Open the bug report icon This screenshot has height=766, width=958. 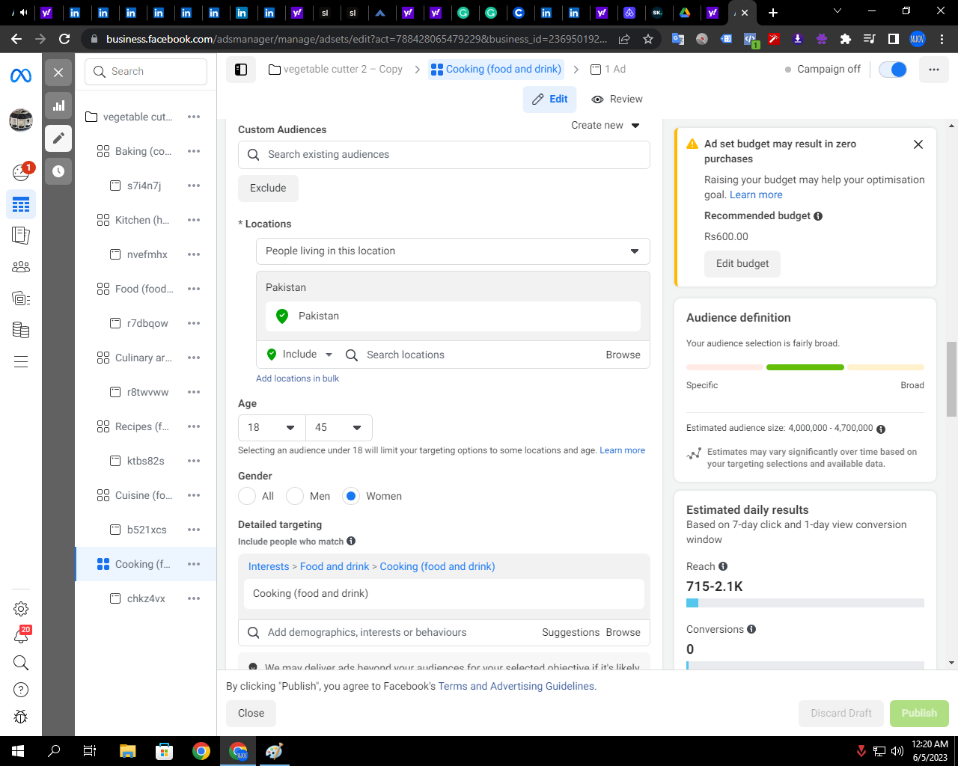[x=21, y=717]
